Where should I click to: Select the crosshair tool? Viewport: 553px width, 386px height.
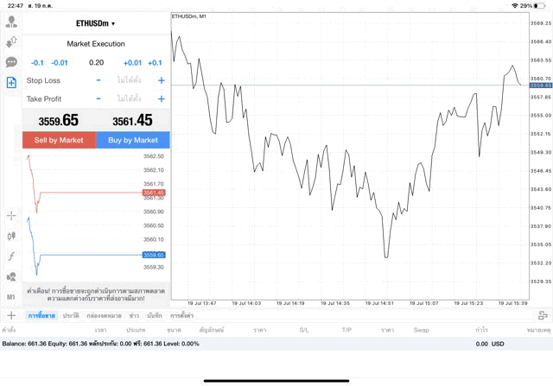11,215
